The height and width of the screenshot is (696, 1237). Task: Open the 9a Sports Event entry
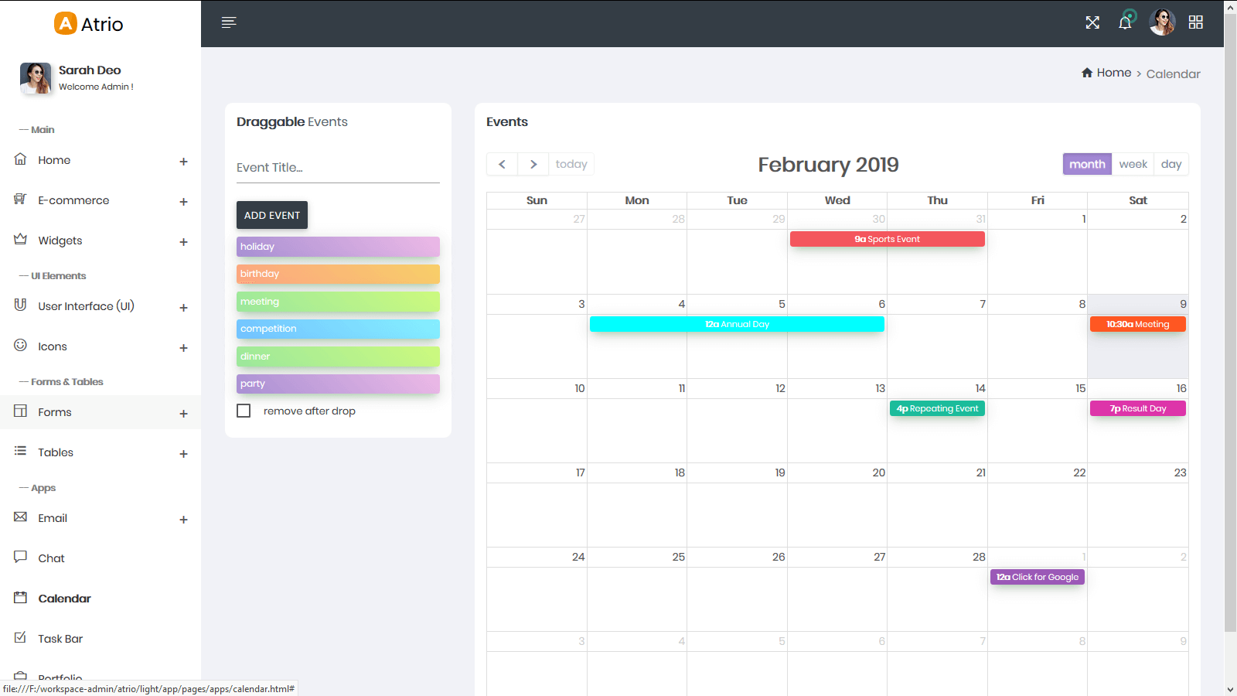click(x=887, y=239)
